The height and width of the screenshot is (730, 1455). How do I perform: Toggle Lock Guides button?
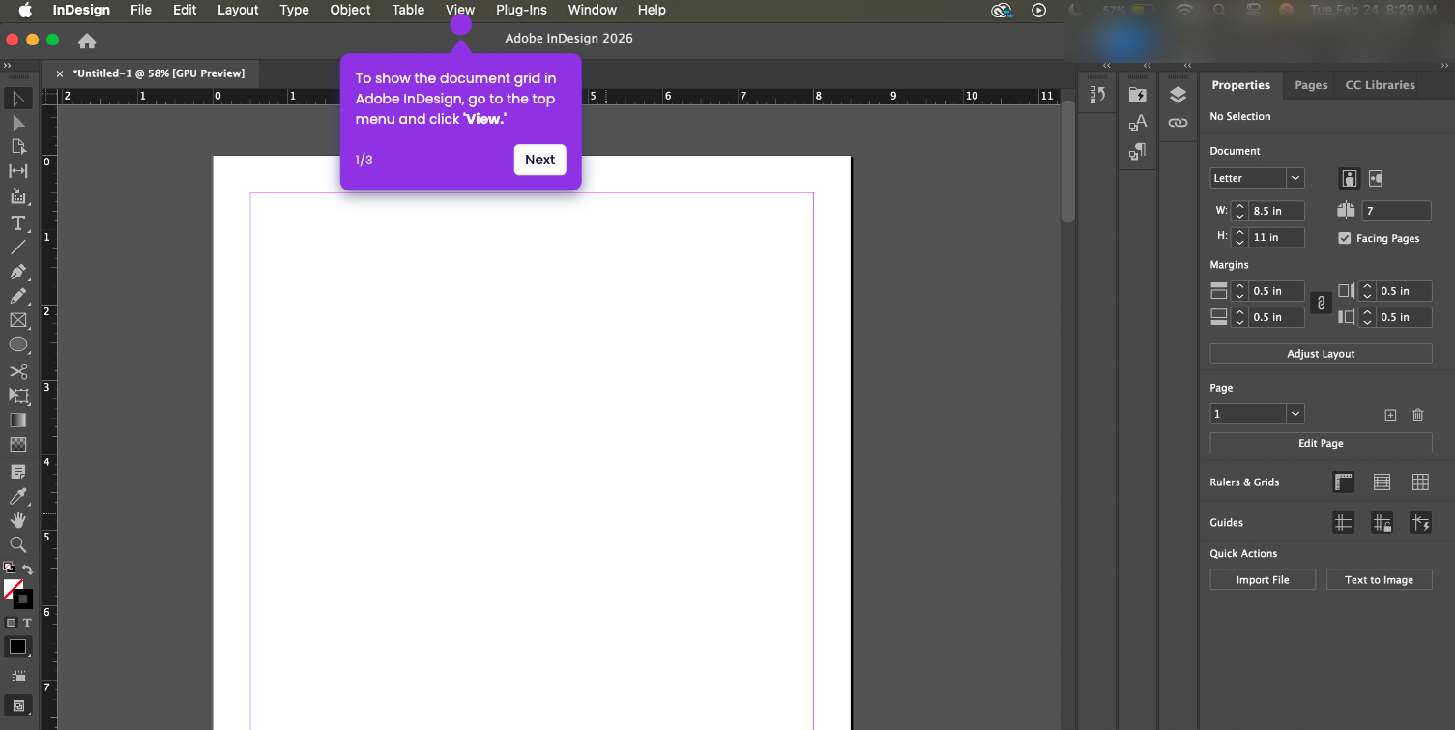(x=1382, y=523)
